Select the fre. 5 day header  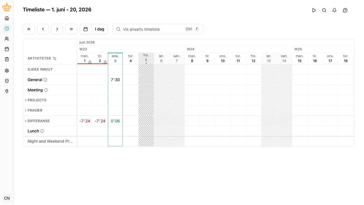[146, 58]
